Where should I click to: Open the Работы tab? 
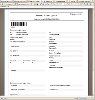(72, 1)
